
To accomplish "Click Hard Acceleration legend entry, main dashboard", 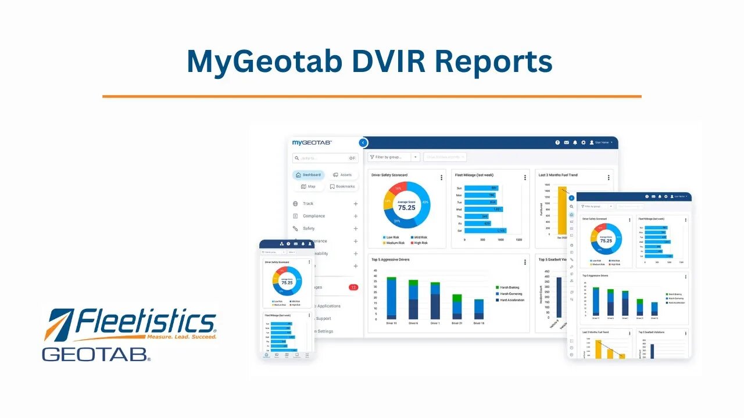I will point(510,300).
